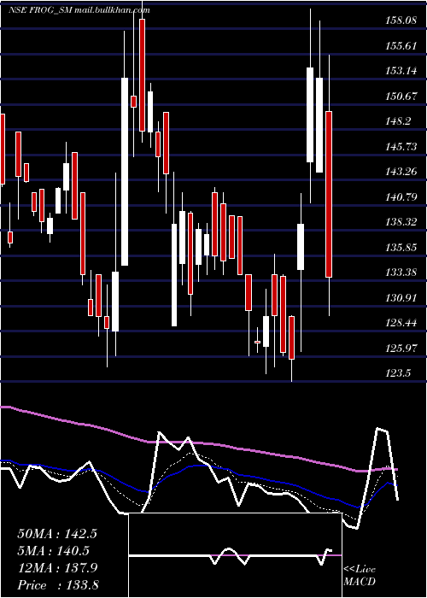Image resolution: width=427 pixels, height=598 pixels.
Task: Click the 123.5 price axis label
Action: (398, 373)
